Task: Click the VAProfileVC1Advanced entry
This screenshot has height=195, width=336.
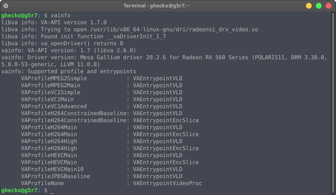Action: (x=54, y=107)
